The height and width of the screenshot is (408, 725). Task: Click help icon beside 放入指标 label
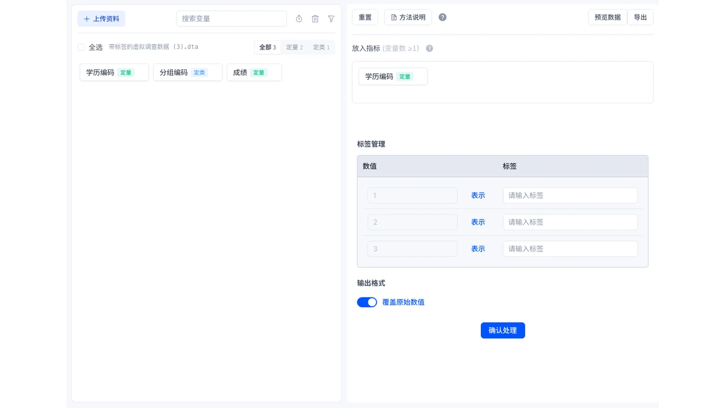tap(430, 48)
